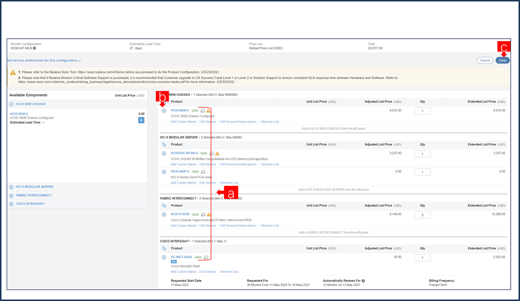Screen dimensions: 520x301
Task: Click the warning icon beside HCIX210C-M7SN-U
Action: coord(217,153)
